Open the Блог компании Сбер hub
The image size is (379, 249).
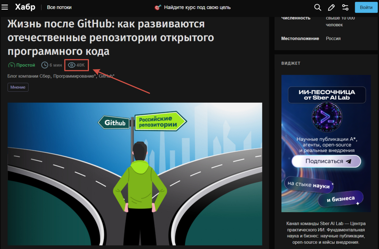click(29, 76)
